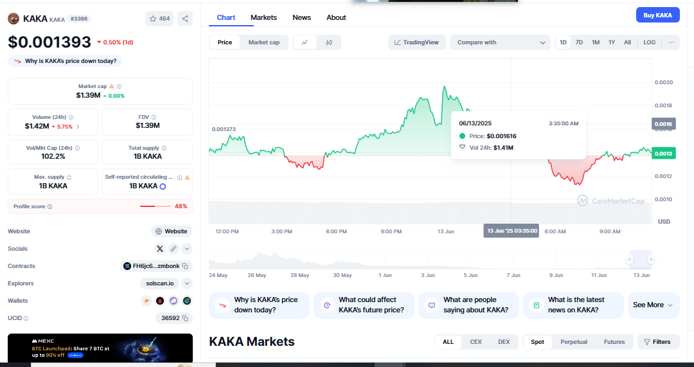Click info icon beside Max. supply
This screenshot has height=367, width=694.
pyautogui.click(x=69, y=177)
